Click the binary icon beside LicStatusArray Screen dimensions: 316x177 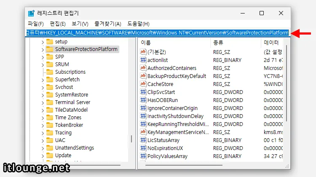pos(143,140)
